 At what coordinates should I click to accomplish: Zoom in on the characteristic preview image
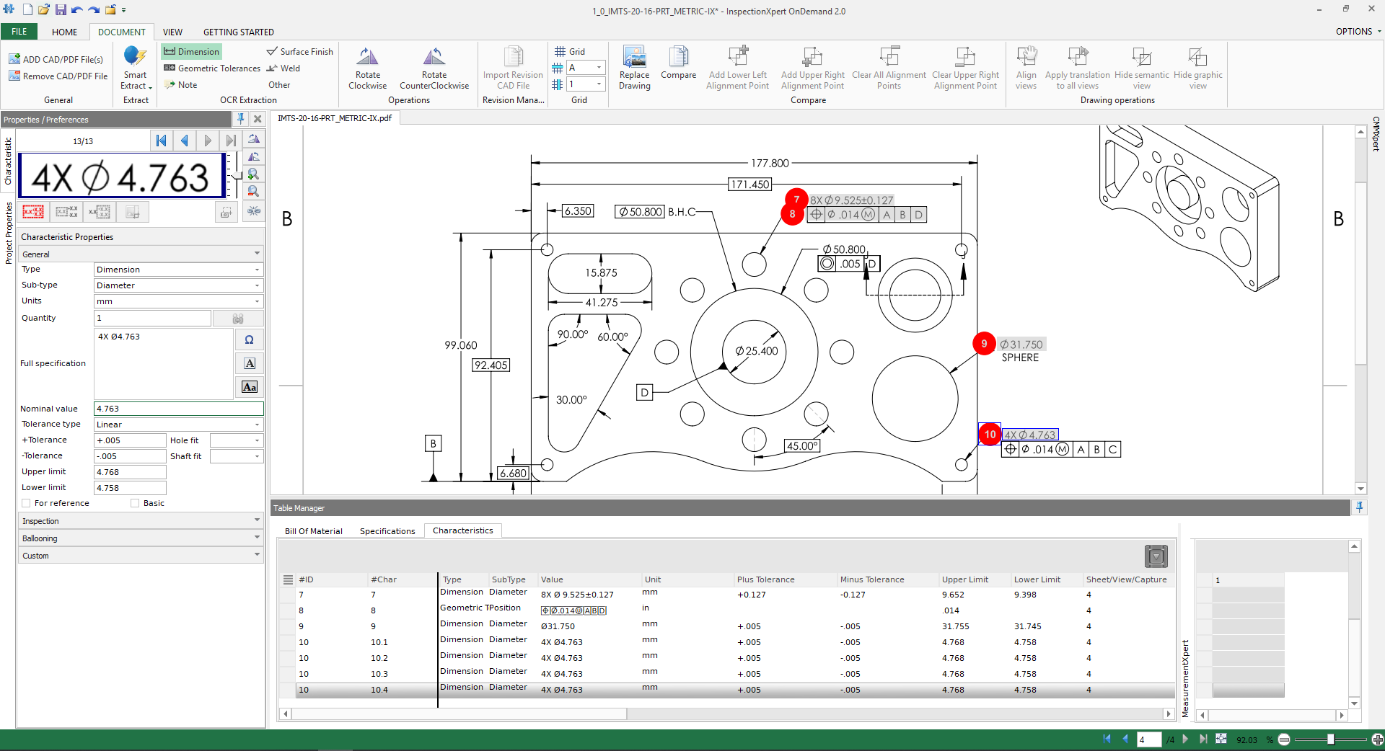[254, 174]
